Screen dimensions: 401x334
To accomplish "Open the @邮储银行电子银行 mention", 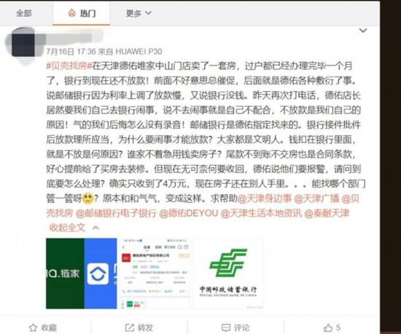I will pyautogui.click(x=116, y=213).
